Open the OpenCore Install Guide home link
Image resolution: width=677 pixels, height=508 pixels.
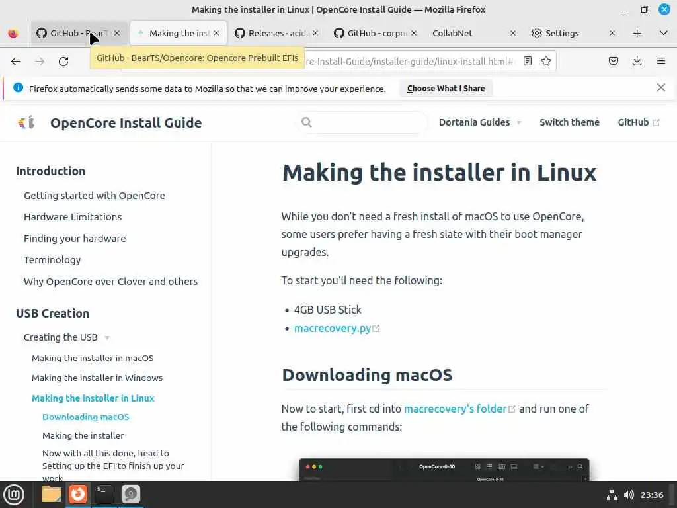(x=126, y=123)
